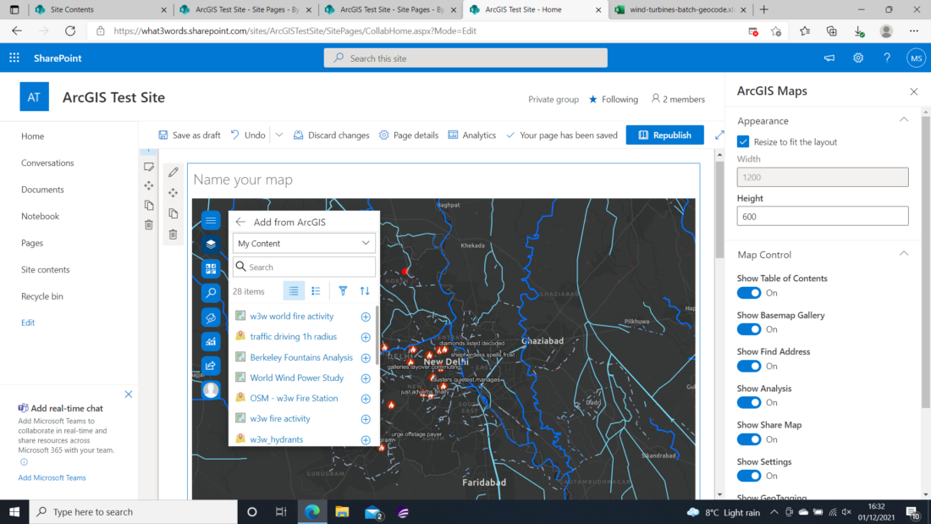Screen dimensions: 931x524
Task: Open the My Content dropdown
Action: (x=303, y=244)
